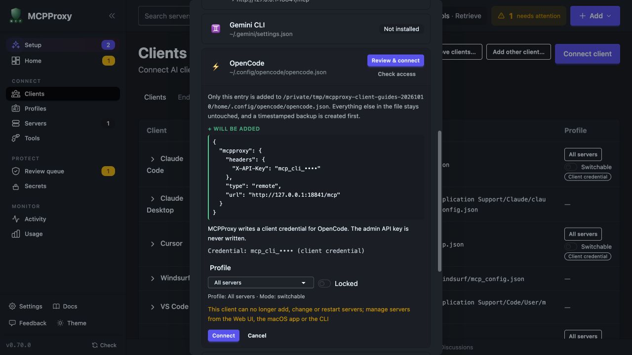Switch to the Clients tab
This screenshot has height=355, width=632.
(155, 97)
